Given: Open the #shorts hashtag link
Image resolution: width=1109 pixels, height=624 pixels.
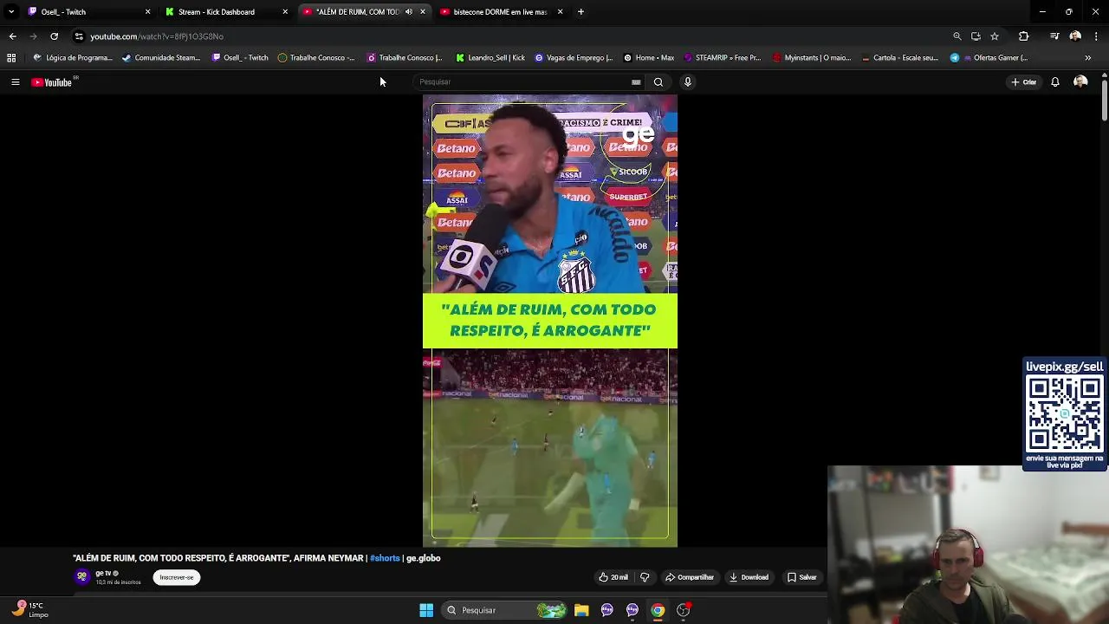Looking at the screenshot, I should point(385,558).
